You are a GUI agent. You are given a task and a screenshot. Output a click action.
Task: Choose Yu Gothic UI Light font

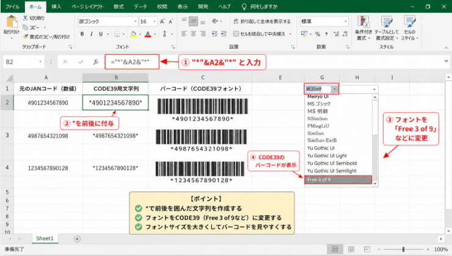click(327, 155)
